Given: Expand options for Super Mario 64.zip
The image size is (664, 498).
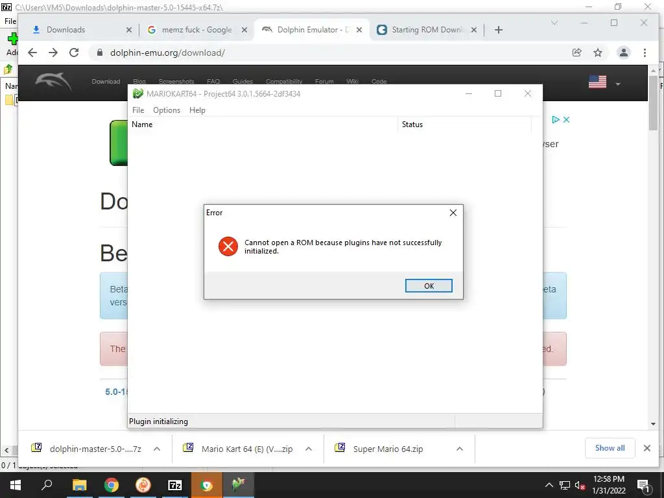Looking at the screenshot, I should [x=460, y=449].
